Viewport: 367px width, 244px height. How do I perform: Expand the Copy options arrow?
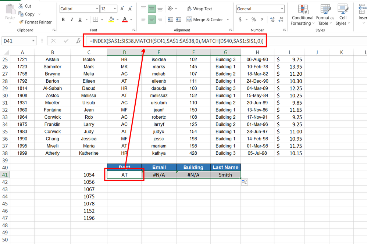39,14
